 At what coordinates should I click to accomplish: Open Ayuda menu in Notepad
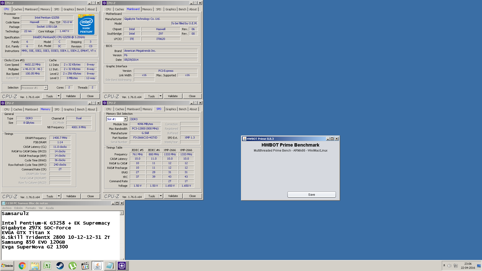click(x=50, y=208)
